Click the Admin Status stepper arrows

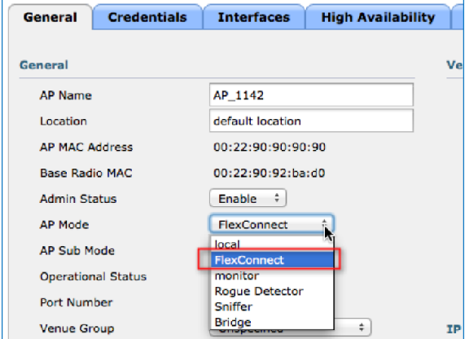(x=277, y=198)
